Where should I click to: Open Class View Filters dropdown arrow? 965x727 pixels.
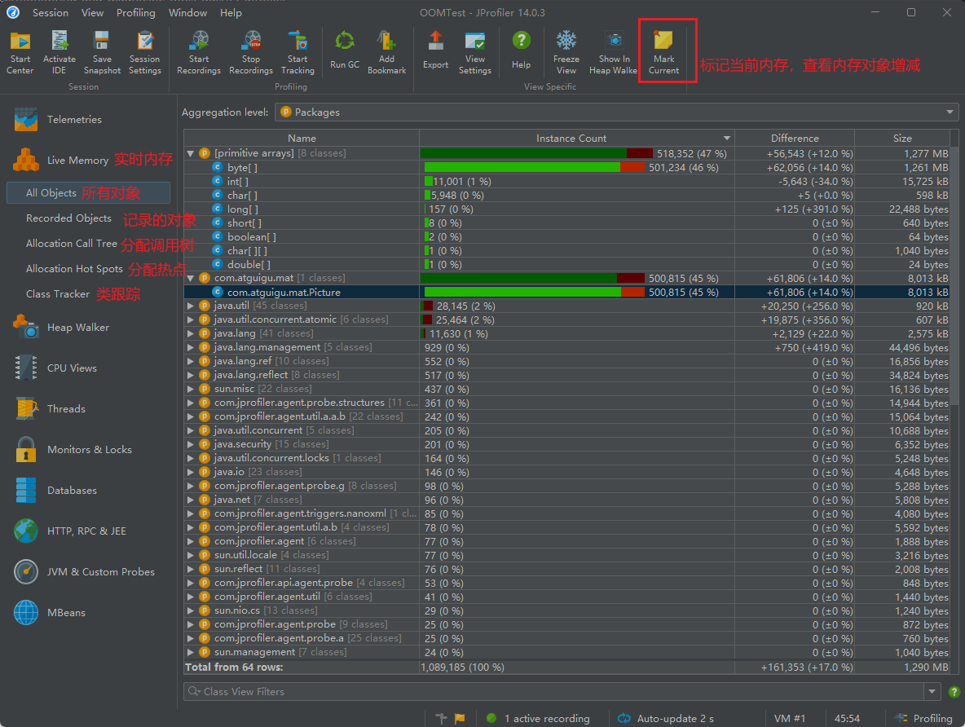(x=932, y=691)
